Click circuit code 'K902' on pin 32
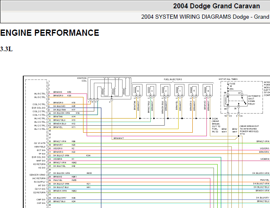Screen dimensions: 270x208 click(74, 191)
